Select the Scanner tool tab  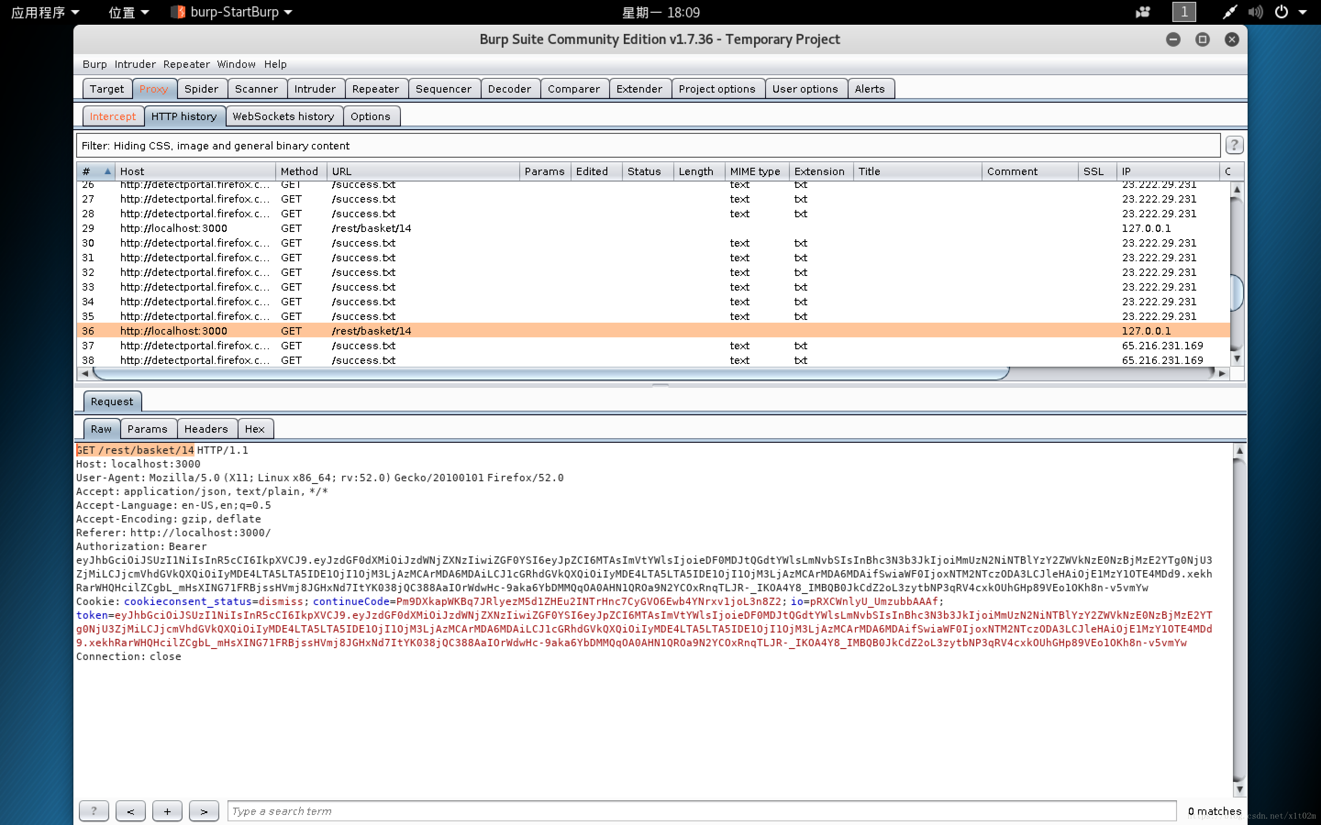(256, 88)
